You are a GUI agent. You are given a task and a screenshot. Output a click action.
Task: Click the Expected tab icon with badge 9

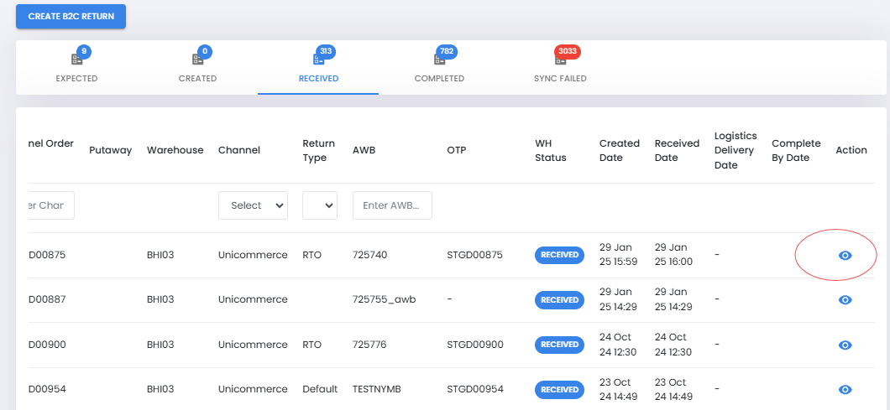tap(77, 59)
